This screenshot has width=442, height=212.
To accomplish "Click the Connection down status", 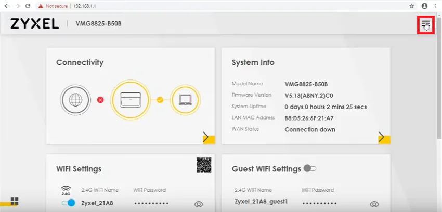I will click(310, 130).
